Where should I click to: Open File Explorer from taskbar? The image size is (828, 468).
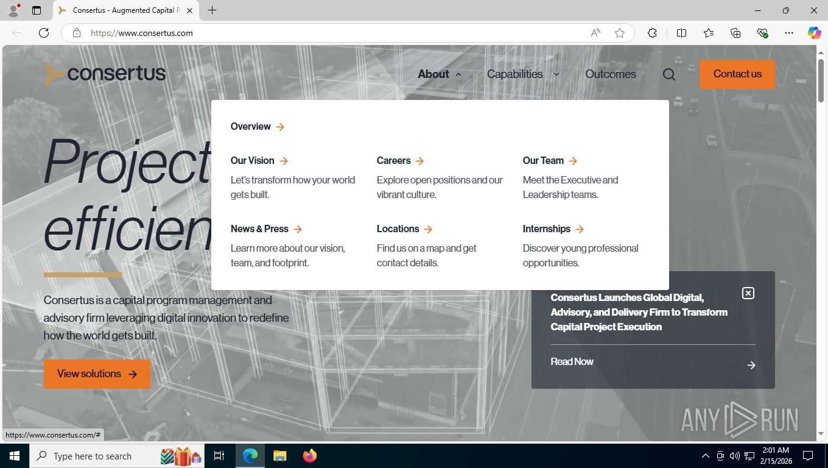280,456
